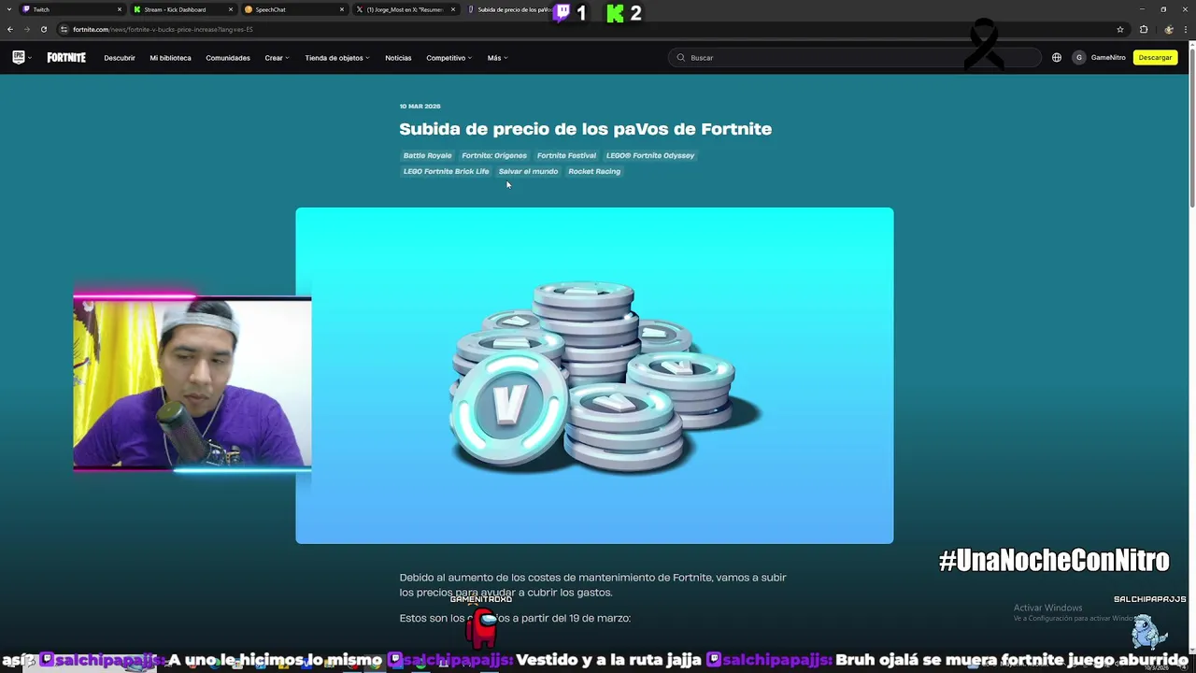Click the fortnite.com address bar URL
Screen dimensions: 1196x673
click(163, 29)
